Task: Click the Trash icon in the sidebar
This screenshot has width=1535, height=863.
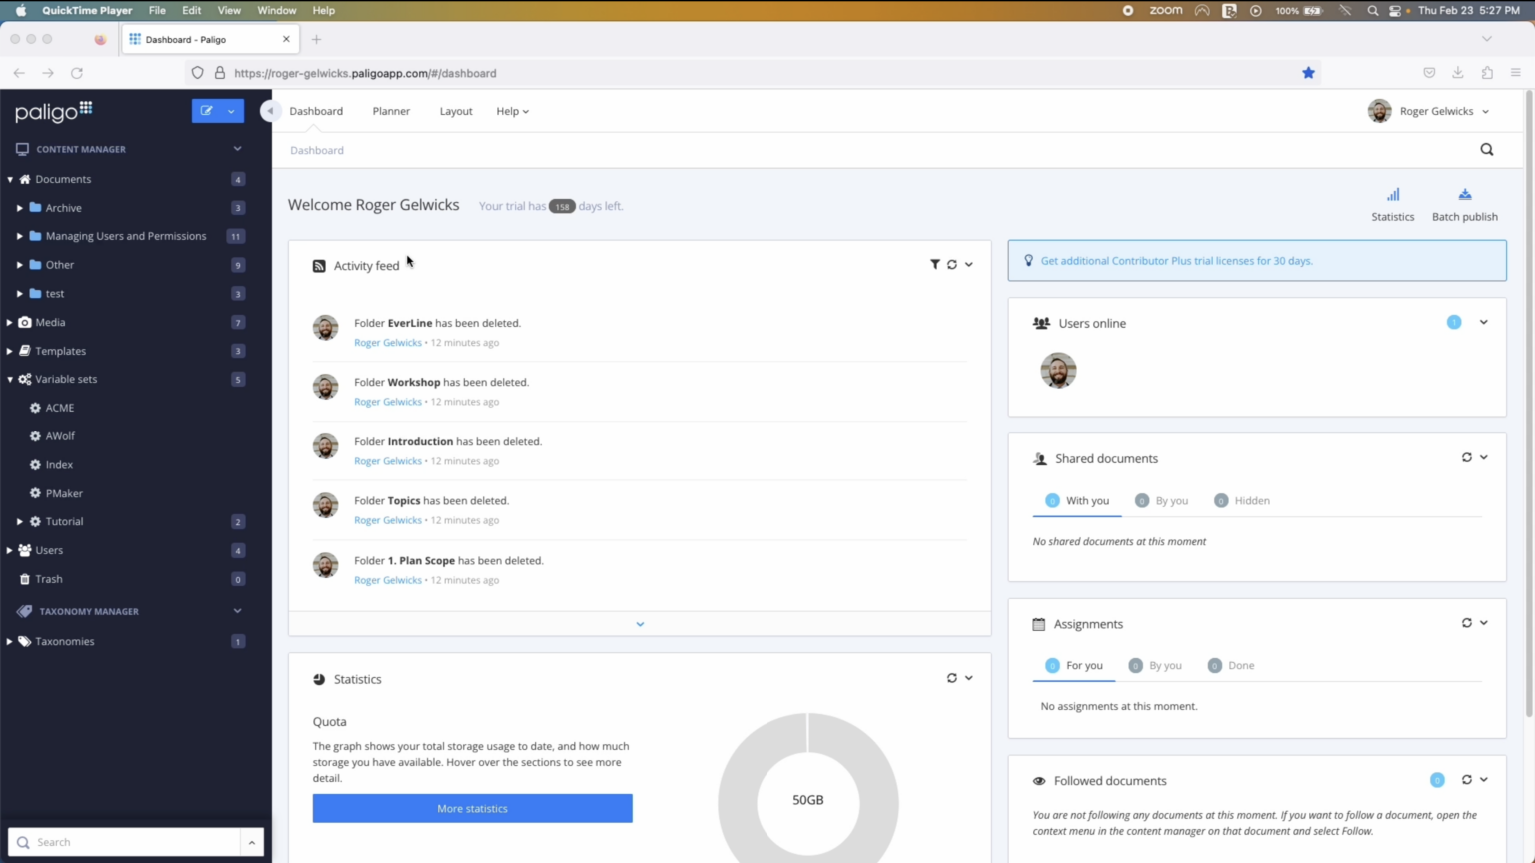Action: click(25, 579)
